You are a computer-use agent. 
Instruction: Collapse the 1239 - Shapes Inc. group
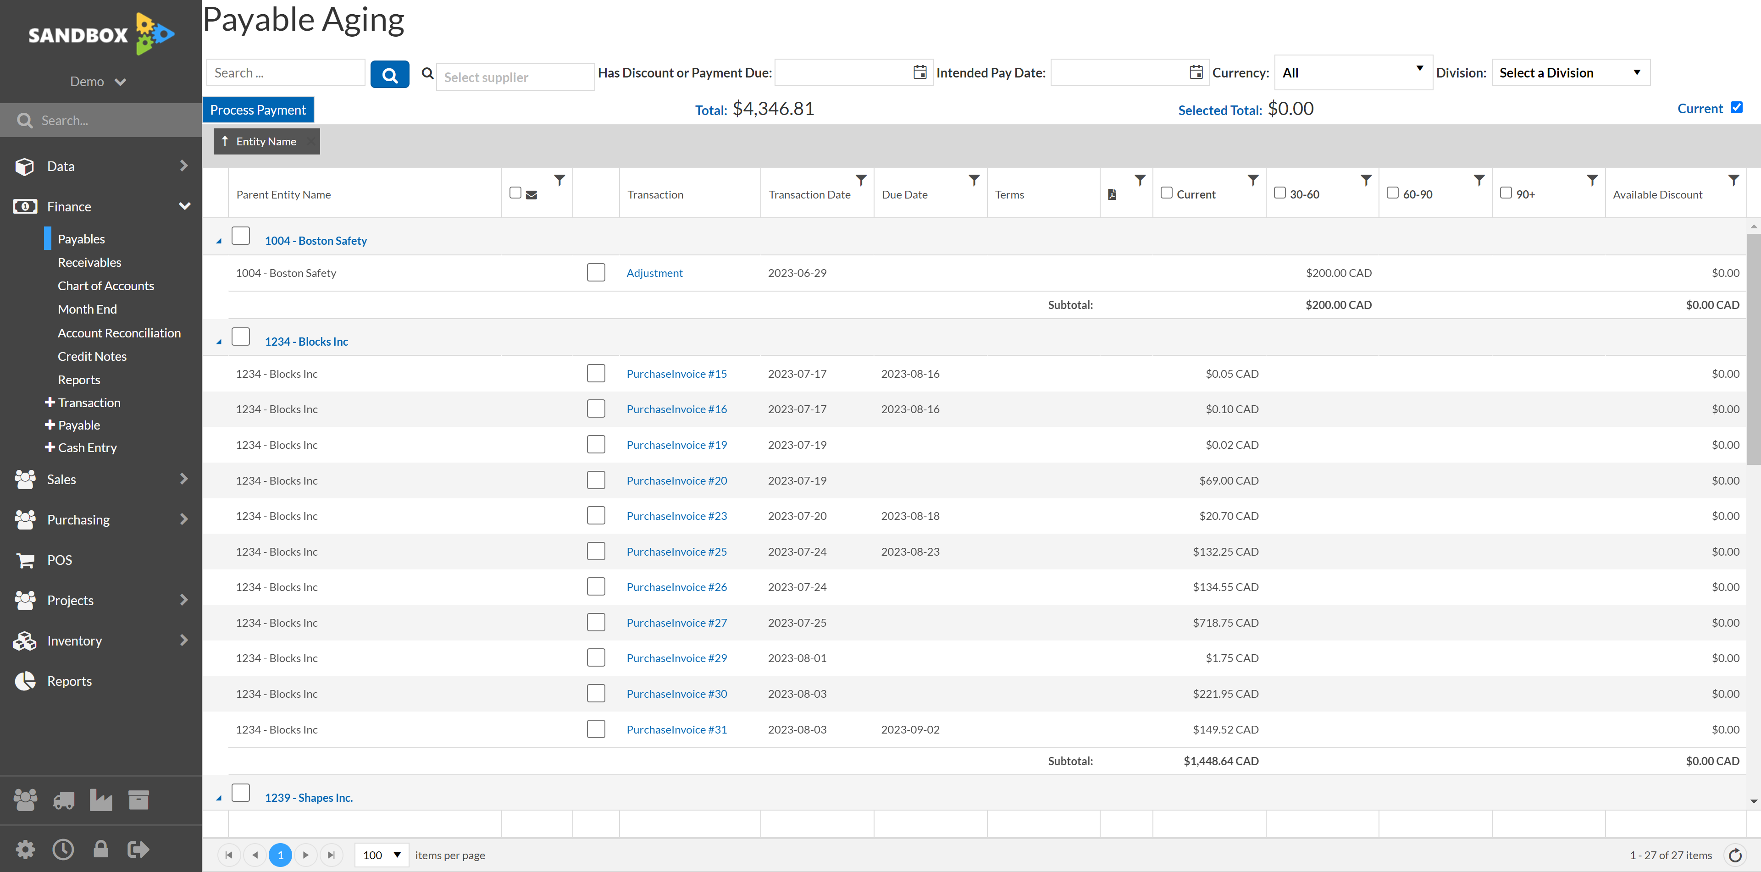pyautogui.click(x=219, y=798)
